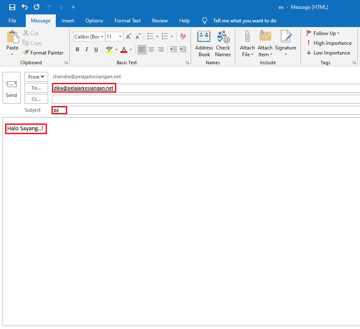Click the Undo arrow in title bar
This screenshot has width=360, height=329.
click(25, 7)
